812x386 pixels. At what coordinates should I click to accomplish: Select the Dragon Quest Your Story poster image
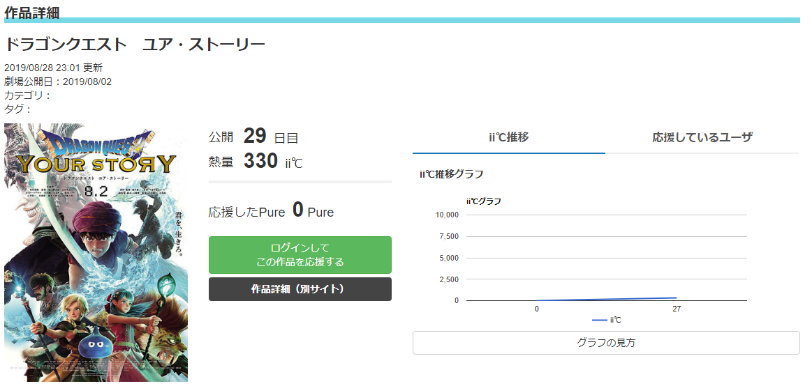[96, 252]
